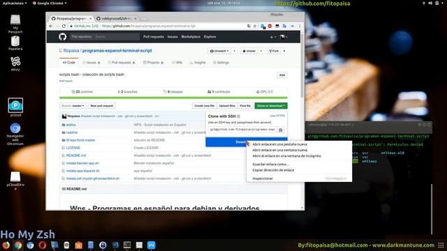The width and height of the screenshot is (447, 251).
Task: Open the Projects repository tab
Action: coord(153,63)
